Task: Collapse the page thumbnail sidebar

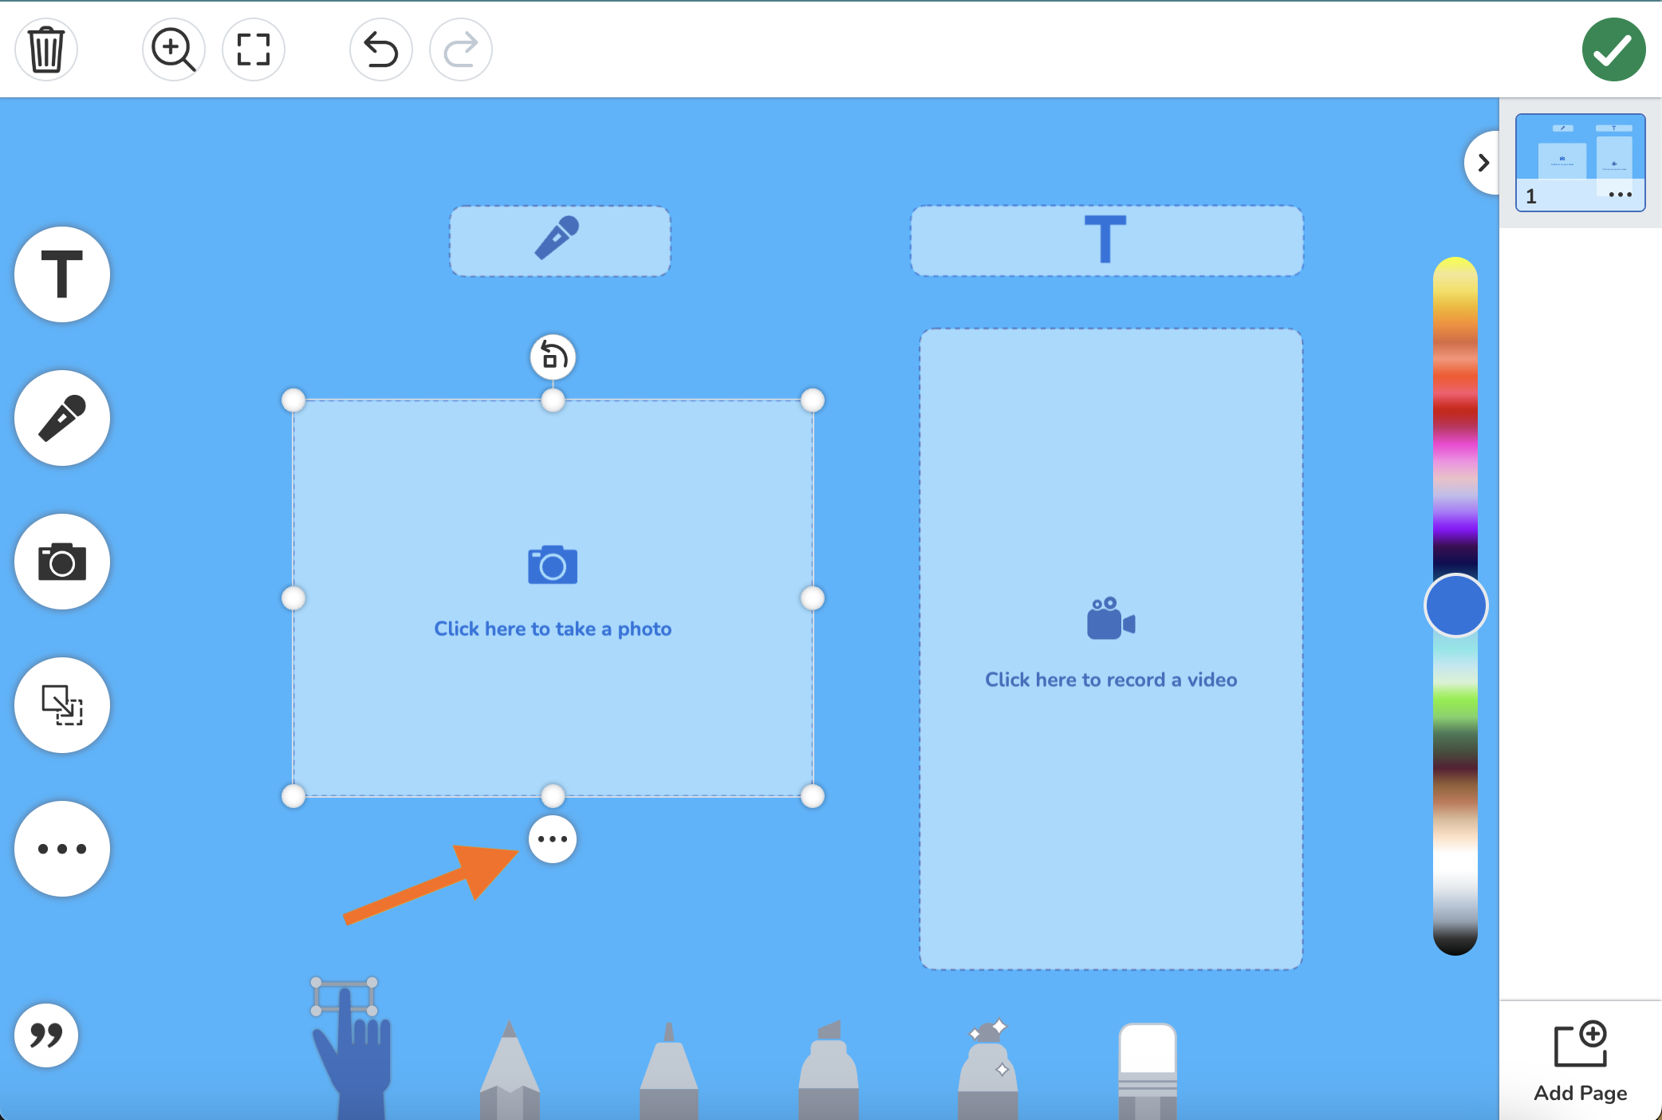Action: pos(1483,163)
